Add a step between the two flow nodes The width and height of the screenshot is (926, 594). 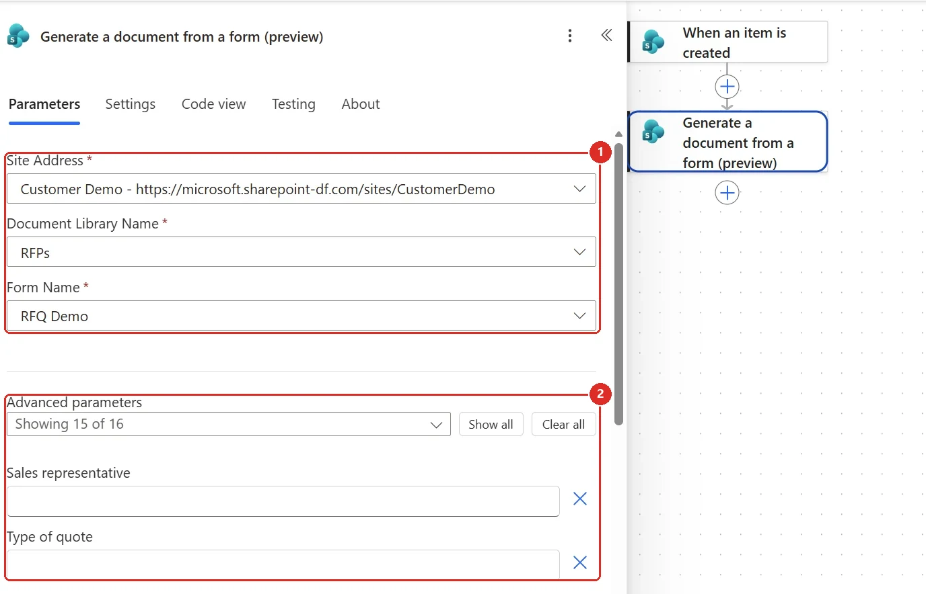(x=727, y=87)
